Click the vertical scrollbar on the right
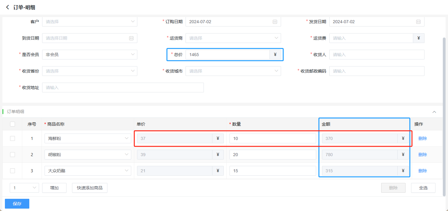Screen dimensions: 448x211 444,116
